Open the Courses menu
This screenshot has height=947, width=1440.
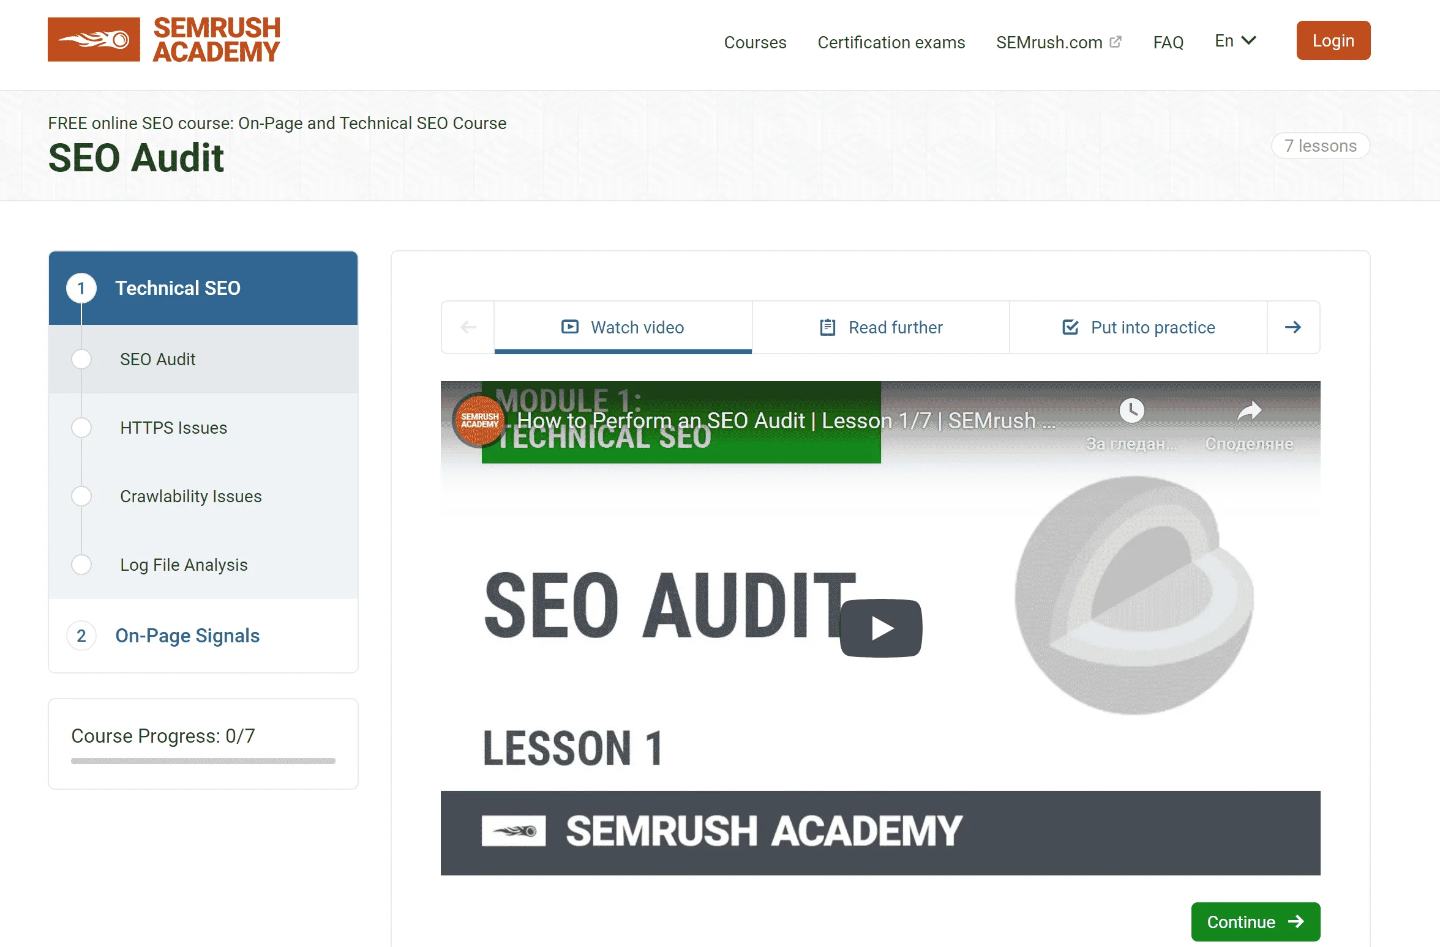click(755, 42)
